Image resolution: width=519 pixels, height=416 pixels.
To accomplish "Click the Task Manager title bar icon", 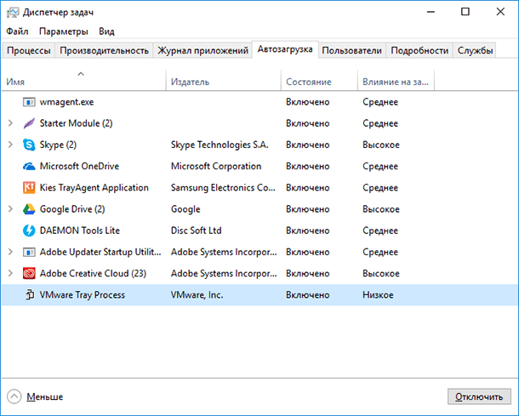I will pos(13,13).
